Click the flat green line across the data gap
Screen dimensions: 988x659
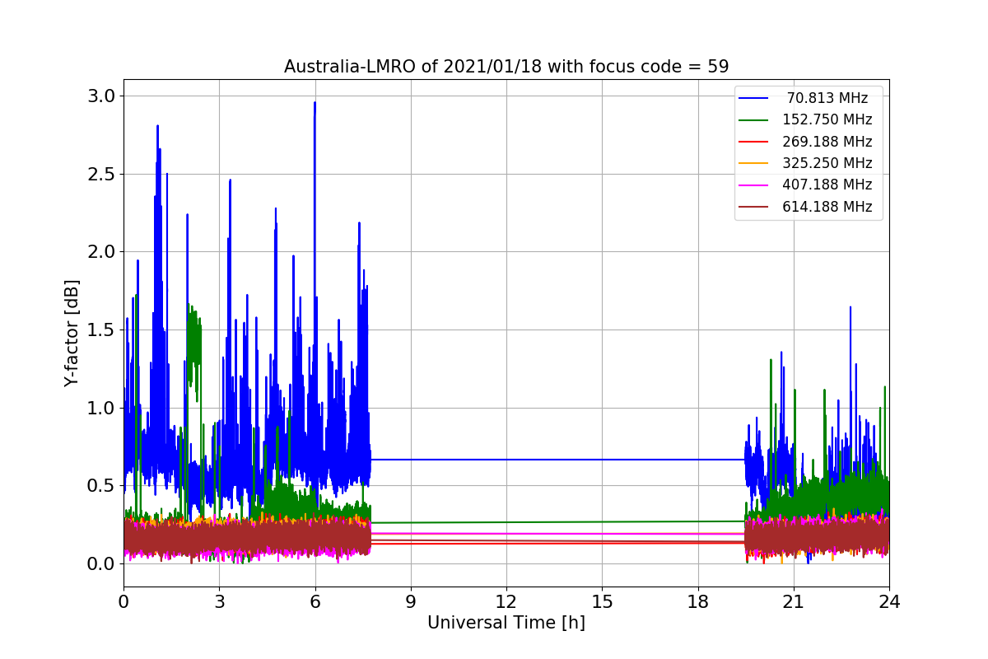click(557, 521)
